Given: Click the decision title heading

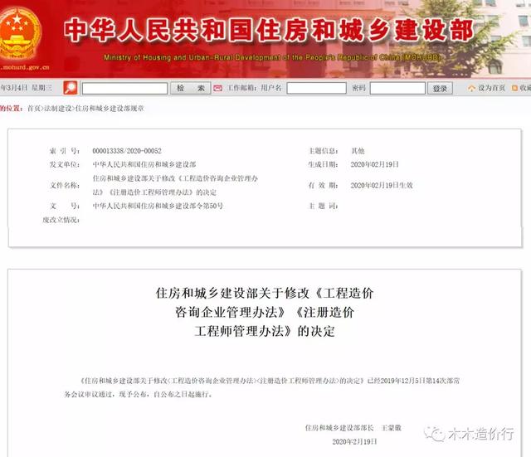Looking at the screenshot, I should tap(265, 312).
